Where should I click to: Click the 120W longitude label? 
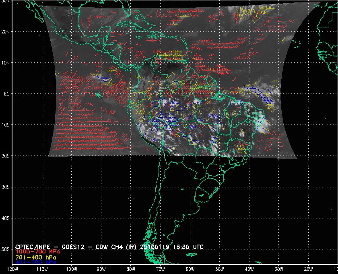[x=12, y=269]
